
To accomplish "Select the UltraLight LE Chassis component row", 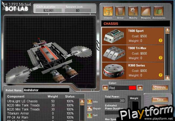I will point(43,101).
